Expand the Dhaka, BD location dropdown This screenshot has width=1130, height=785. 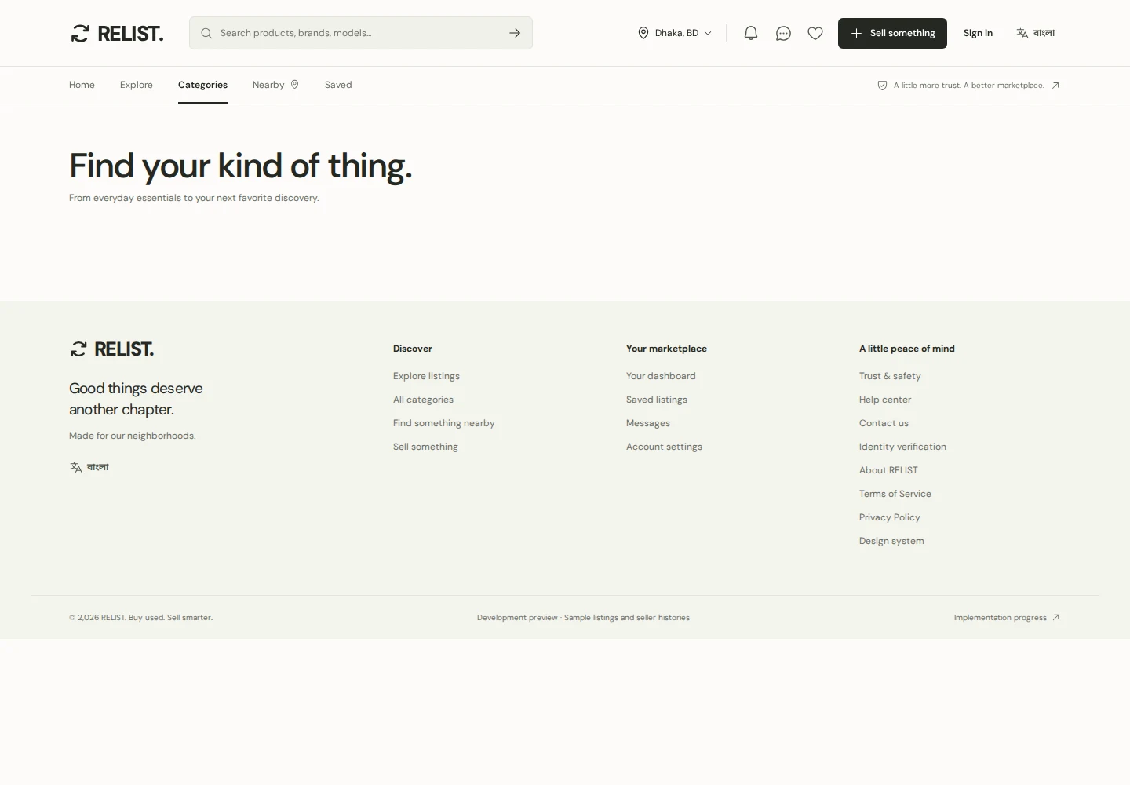675,33
